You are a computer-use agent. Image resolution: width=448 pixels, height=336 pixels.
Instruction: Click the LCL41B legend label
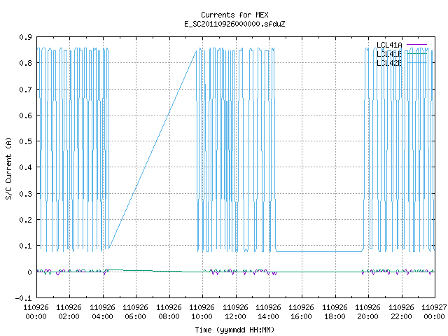click(x=389, y=54)
